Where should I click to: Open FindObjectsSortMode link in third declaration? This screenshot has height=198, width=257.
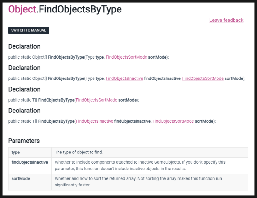[96, 100]
